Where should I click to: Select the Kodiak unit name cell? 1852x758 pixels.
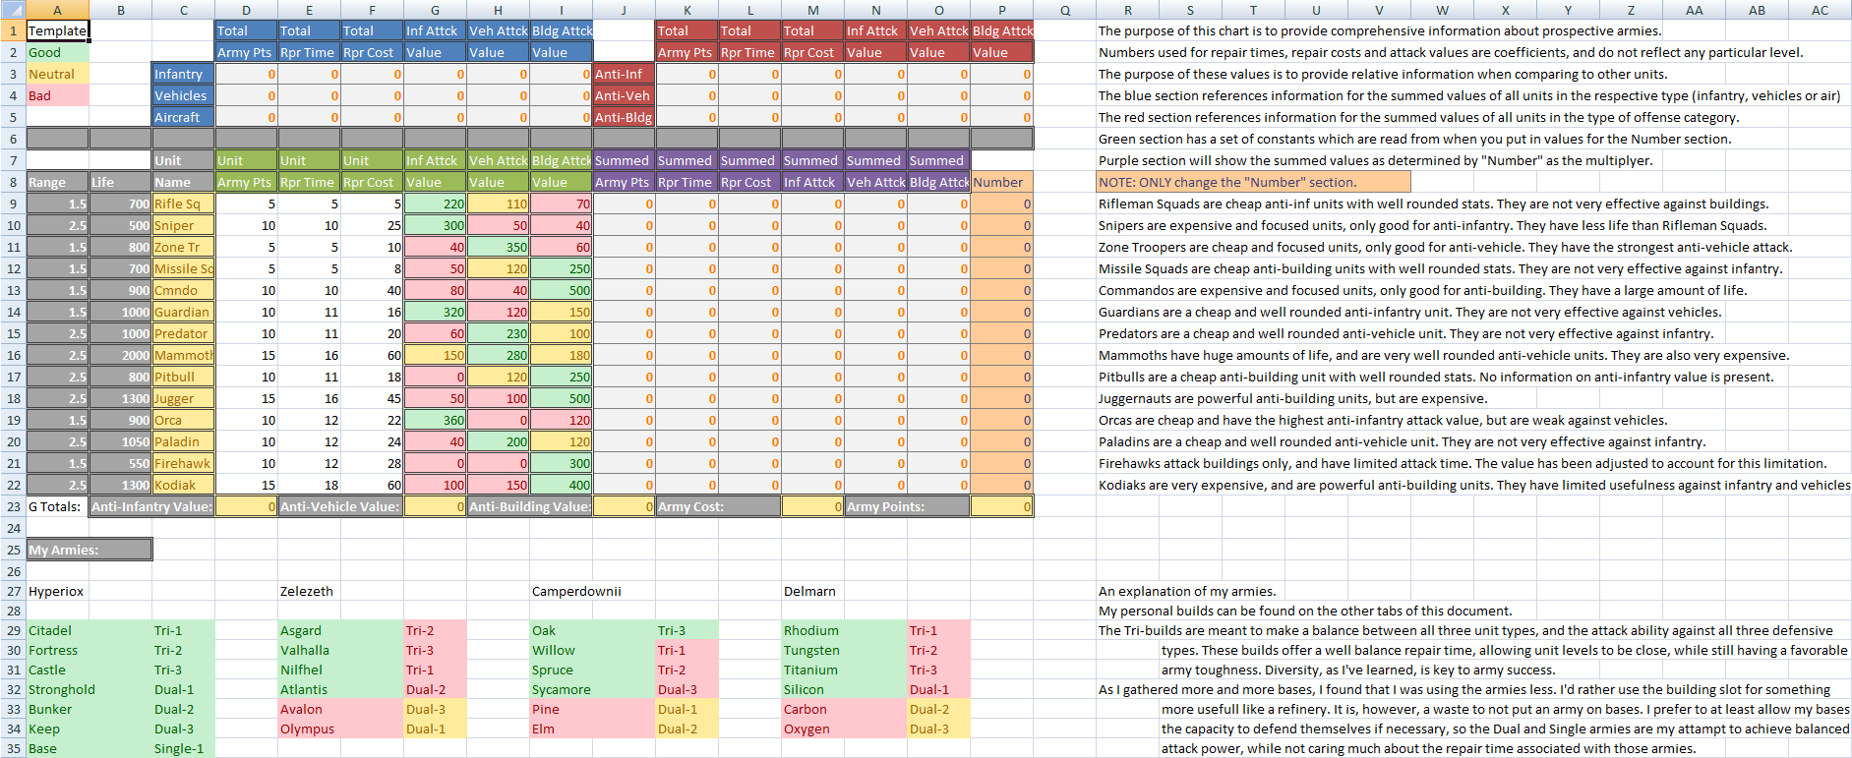[183, 485]
